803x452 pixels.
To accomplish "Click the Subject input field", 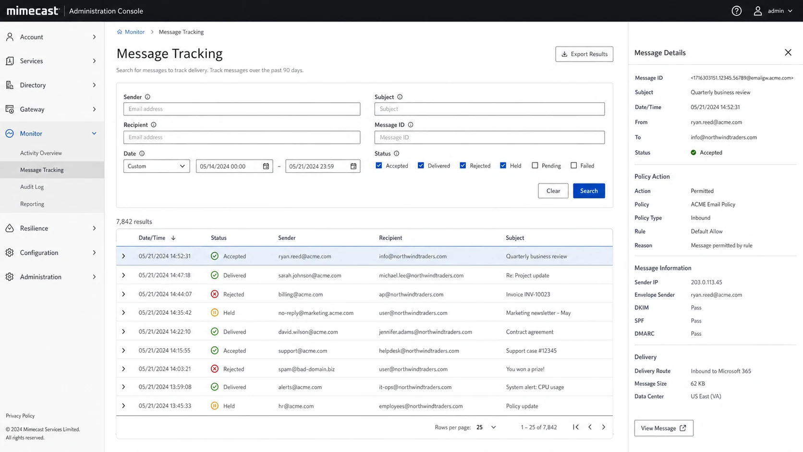I will pos(489,109).
